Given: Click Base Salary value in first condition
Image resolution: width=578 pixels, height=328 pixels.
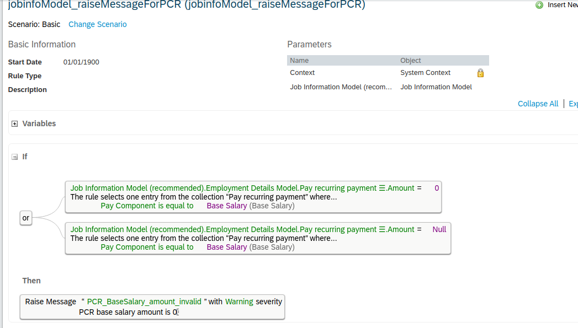Looking at the screenshot, I should coord(227,206).
